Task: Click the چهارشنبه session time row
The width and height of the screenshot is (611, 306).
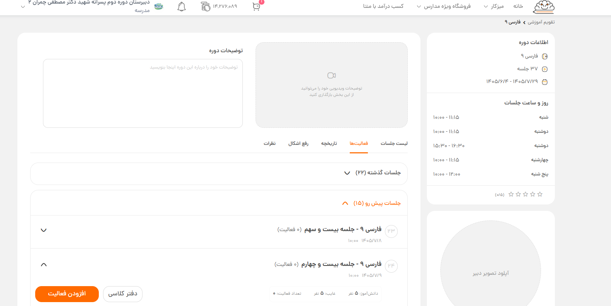Action: click(x=491, y=160)
